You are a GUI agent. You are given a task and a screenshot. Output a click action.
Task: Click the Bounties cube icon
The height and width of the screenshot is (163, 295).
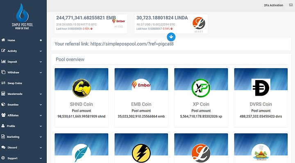(x=3, y=104)
